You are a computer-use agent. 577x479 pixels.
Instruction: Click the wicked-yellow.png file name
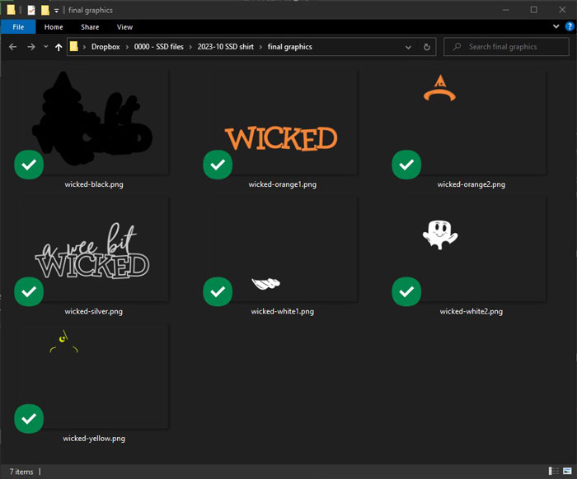94,439
